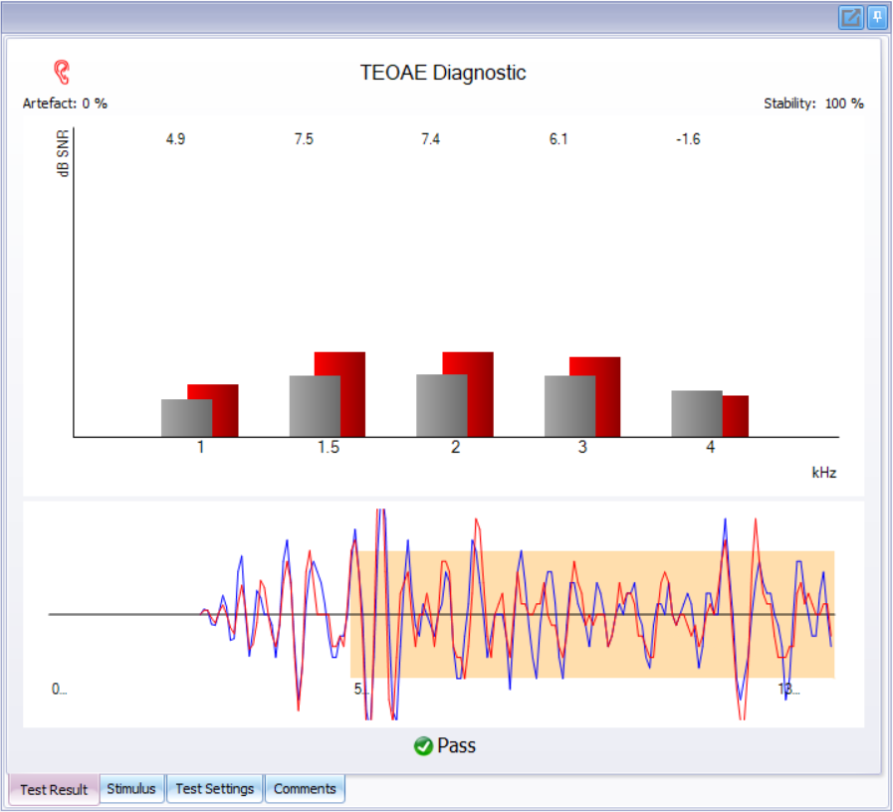Click the dB SNR axis label
The width and height of the screenshot is (893, 812).
63,152
